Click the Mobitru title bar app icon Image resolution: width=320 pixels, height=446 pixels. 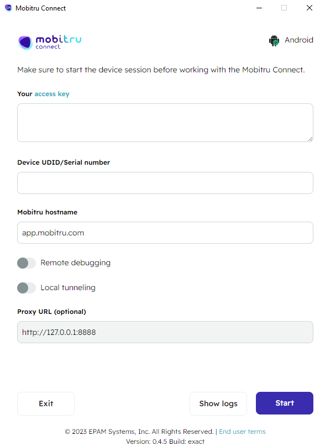click(x=8, y=8)
